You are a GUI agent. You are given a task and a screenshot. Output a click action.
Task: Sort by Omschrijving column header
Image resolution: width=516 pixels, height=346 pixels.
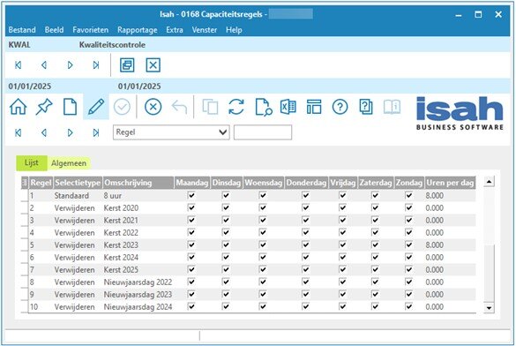(138, 183)
